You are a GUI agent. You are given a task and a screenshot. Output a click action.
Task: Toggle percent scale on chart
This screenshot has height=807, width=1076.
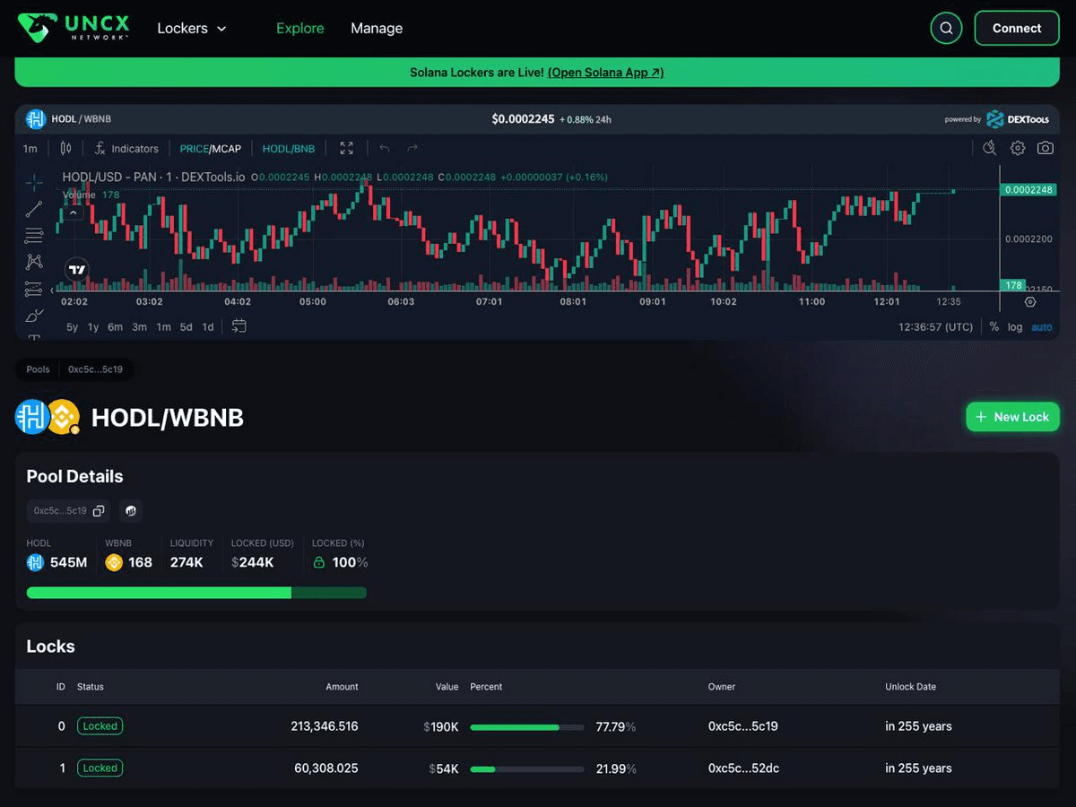(x=994, y=326)
